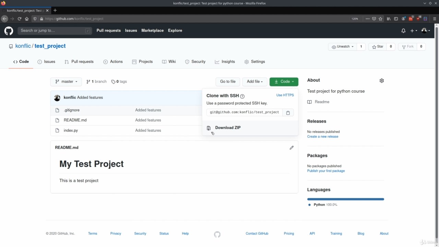Click the help question mark beside Clone with SSH
Image resolution: width=439 pixels, height=247 pixels.
[242, 96]
